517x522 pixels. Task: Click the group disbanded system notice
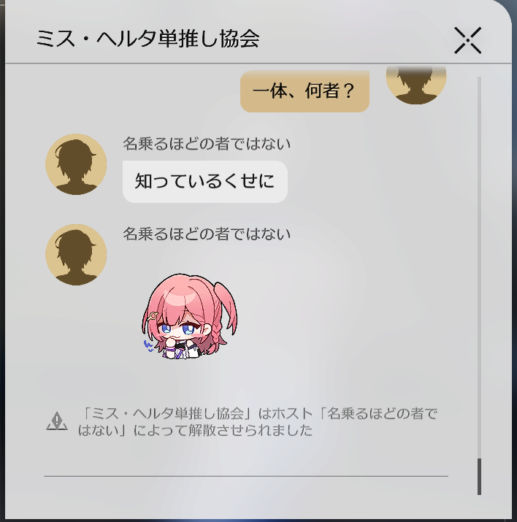[x=257, y=422]
